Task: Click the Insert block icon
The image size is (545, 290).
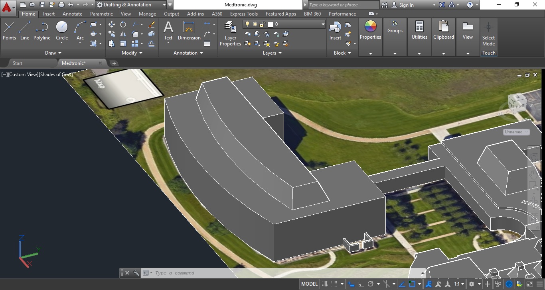Action: click(x=335, y=31)
